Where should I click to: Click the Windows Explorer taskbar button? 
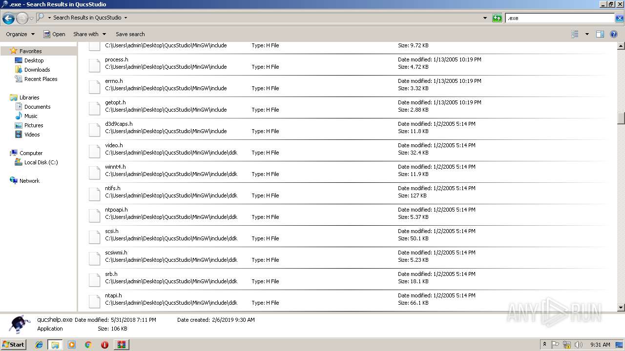point(55,345)
